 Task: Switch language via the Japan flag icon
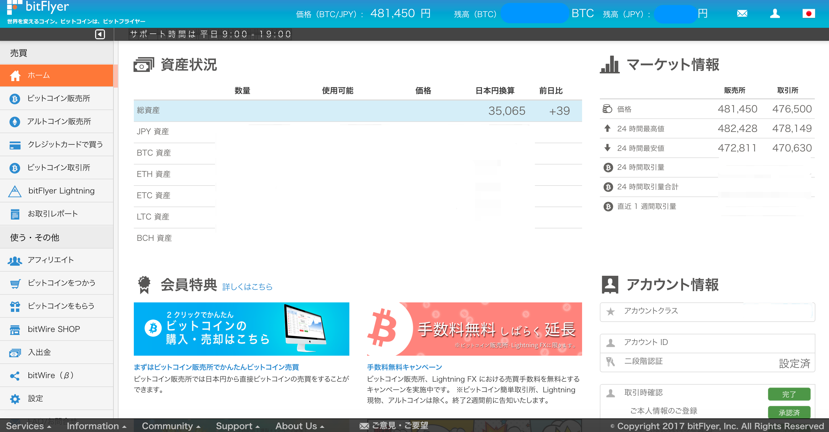pyautogui.click(x=808, y=14)
